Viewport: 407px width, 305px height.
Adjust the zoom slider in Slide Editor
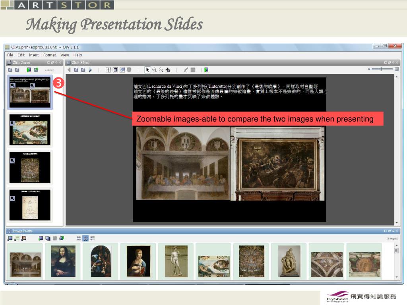381,69
